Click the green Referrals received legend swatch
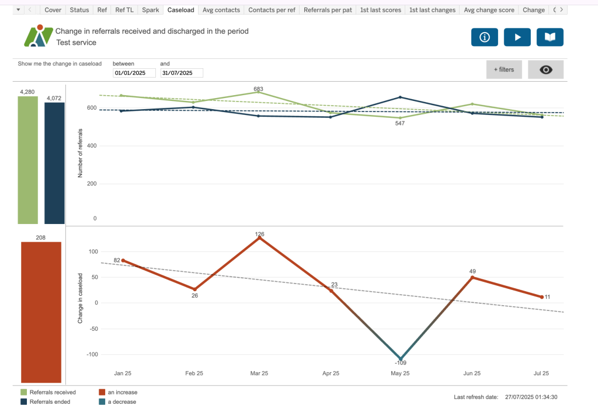This screenshot has width=598, height=409. (x=24, y=393)
